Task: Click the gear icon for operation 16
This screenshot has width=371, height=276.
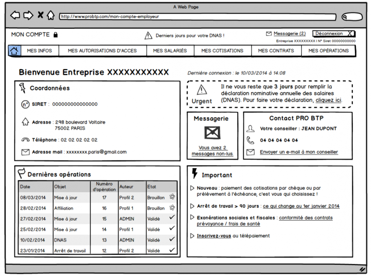Action: point(172,208)
